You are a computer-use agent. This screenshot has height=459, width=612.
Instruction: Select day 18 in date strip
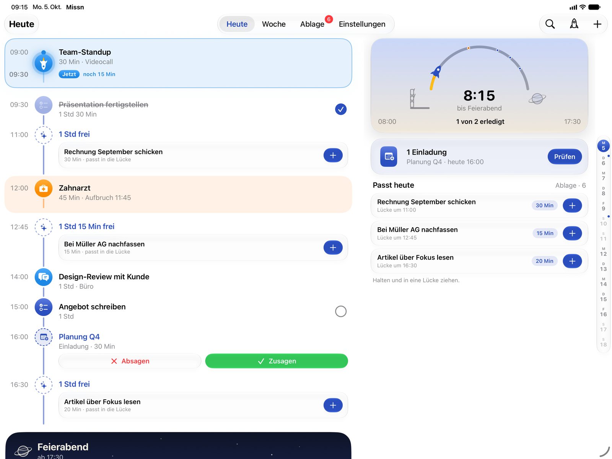point(603,342)
